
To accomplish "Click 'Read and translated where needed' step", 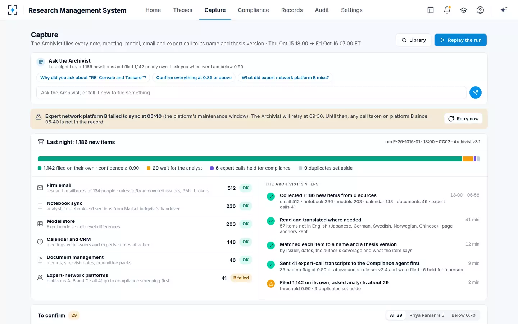I will pyautogui.click(x=321, y=220).
